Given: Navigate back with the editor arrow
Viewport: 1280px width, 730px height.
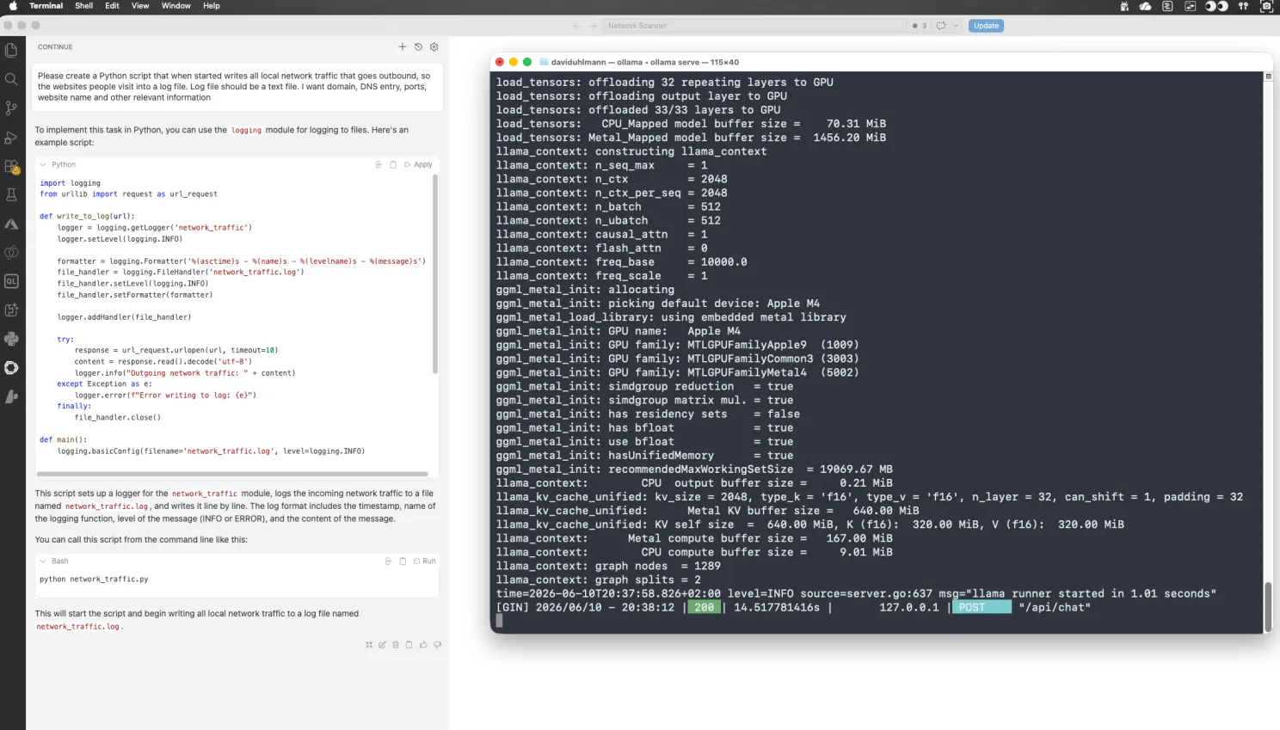Looking at the screenshot, I should coord(577,26).
